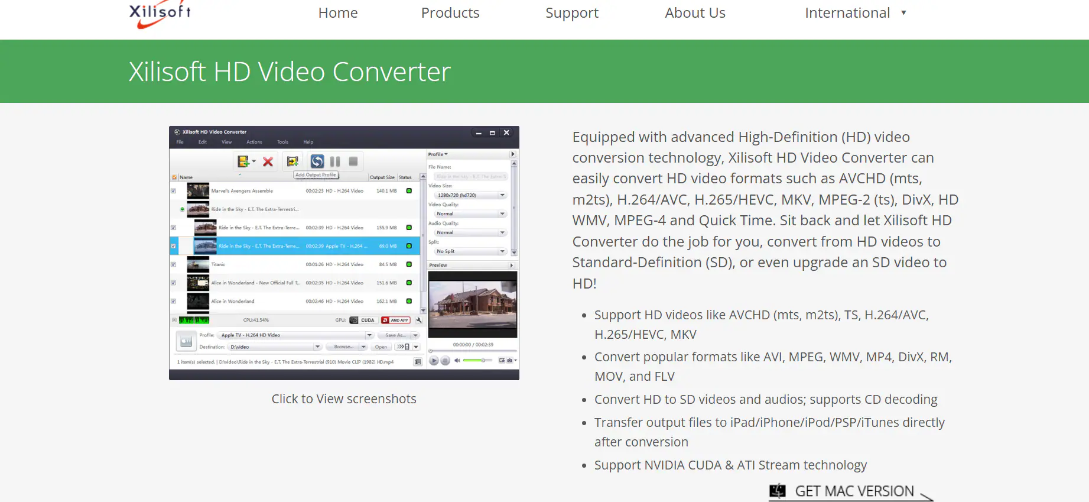Toggle checkbox for highlighted Apple TV row
The image size is (1089, 502).
[x=174, y=246]
